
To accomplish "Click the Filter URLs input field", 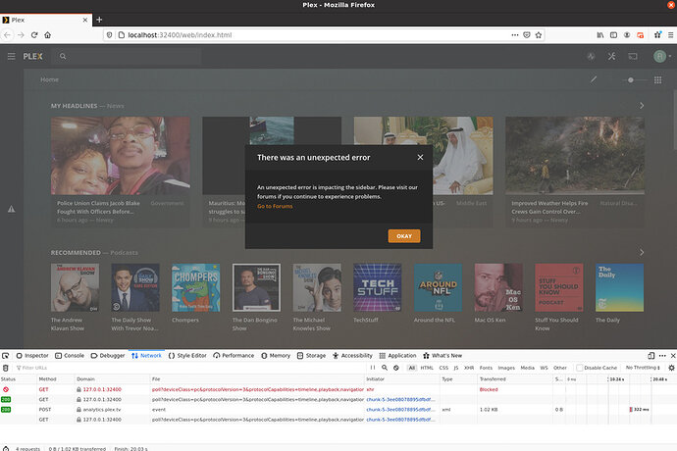I will 189,368.
